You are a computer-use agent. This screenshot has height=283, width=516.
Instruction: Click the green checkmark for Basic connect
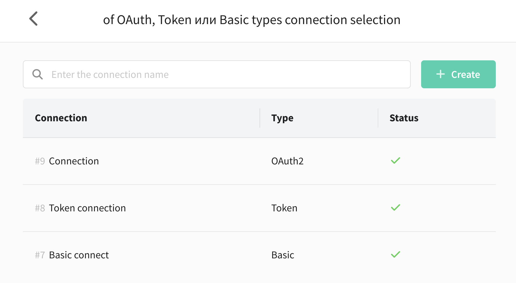(396, 254)
